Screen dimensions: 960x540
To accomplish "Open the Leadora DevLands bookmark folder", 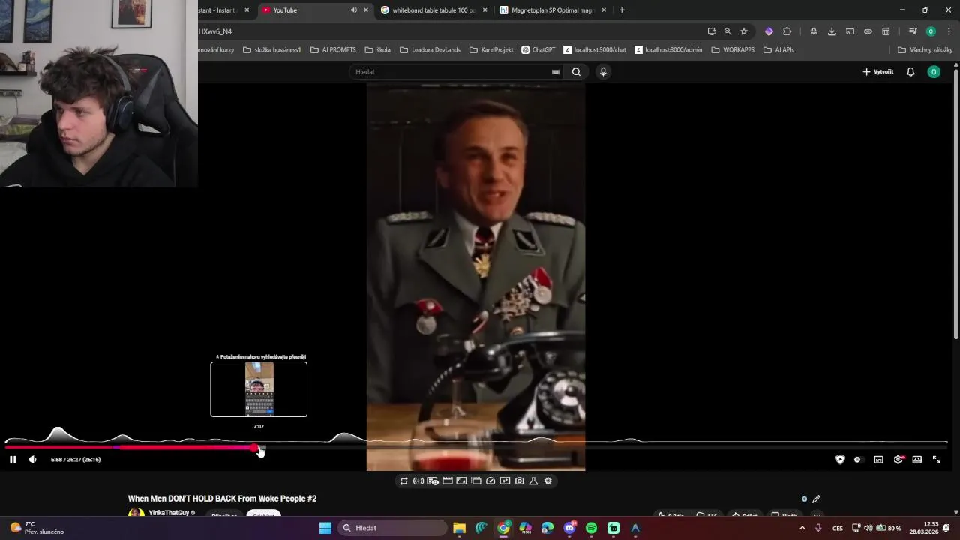I will pos(430,50).
